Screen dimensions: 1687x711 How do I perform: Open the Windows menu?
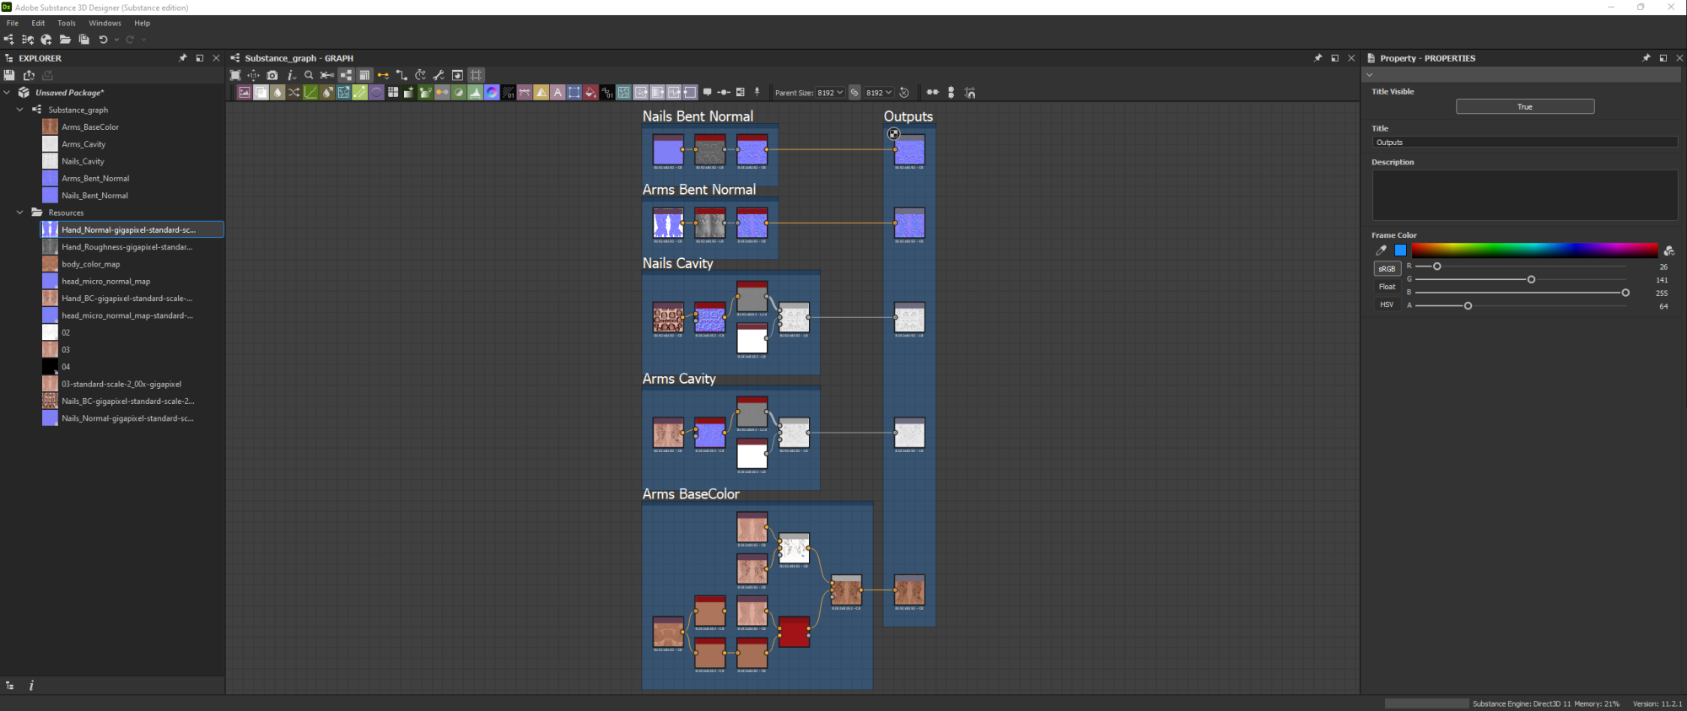pyautogui.click(x=105, y=23)
